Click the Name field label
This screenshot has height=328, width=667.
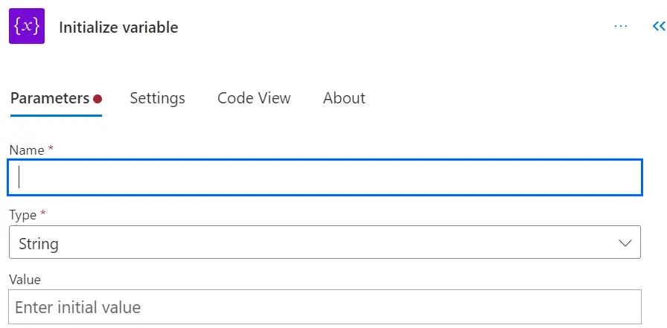(27, 150)
